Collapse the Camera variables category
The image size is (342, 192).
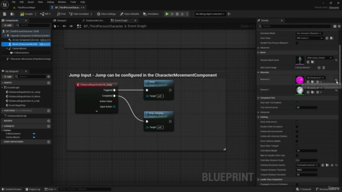coord(2,130)
